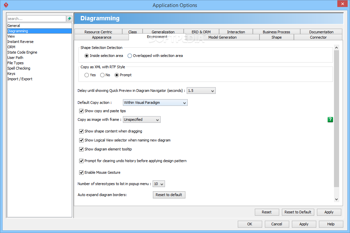This screenshot has width=350, height=233.
Task: Select User Path category
Action: pyautogui.click(x=39, y=58)
